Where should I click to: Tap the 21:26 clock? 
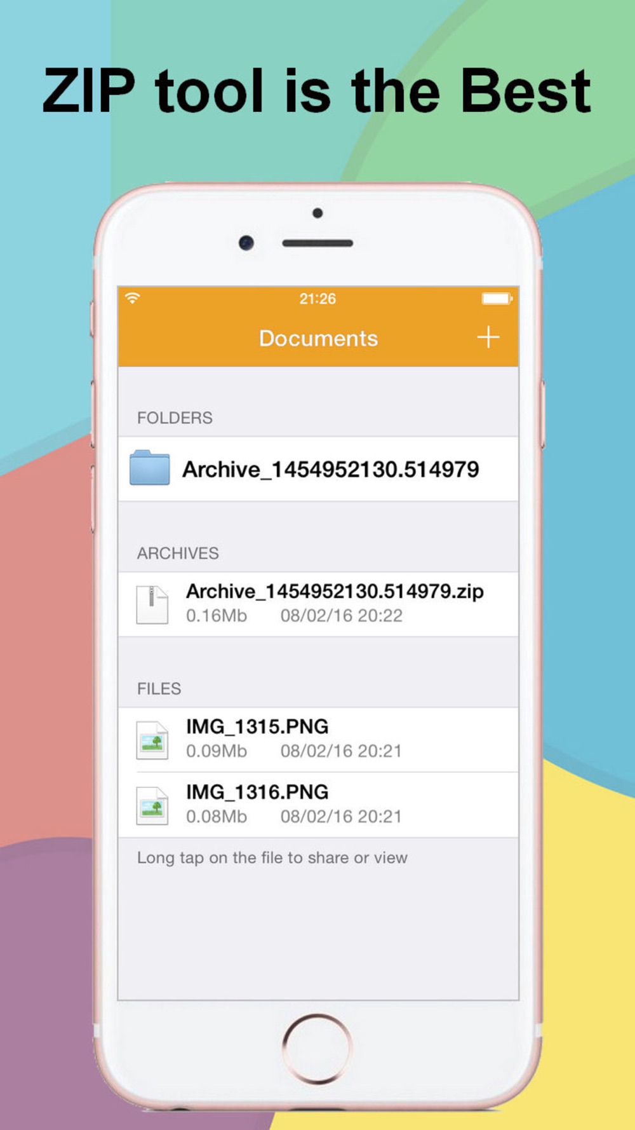point(317,298)
